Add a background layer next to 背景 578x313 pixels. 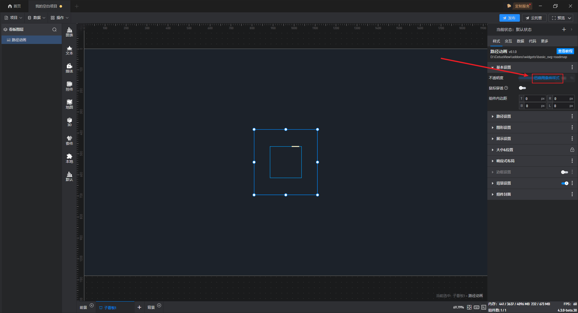coord(159,305)
